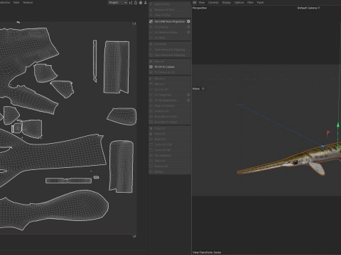Open the Display menu
Image resolution: width=341 pixels, height=255 pixels.
(227, 2)
